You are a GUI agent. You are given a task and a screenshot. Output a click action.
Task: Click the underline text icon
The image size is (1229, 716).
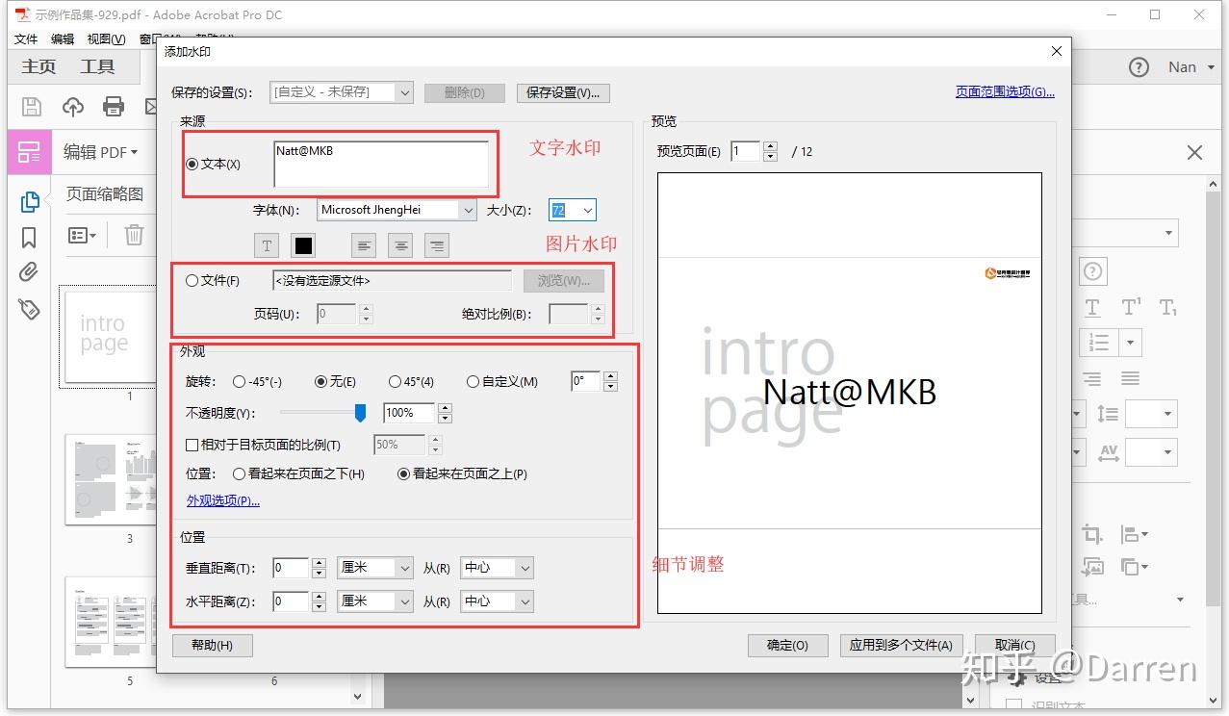[266, 245]
